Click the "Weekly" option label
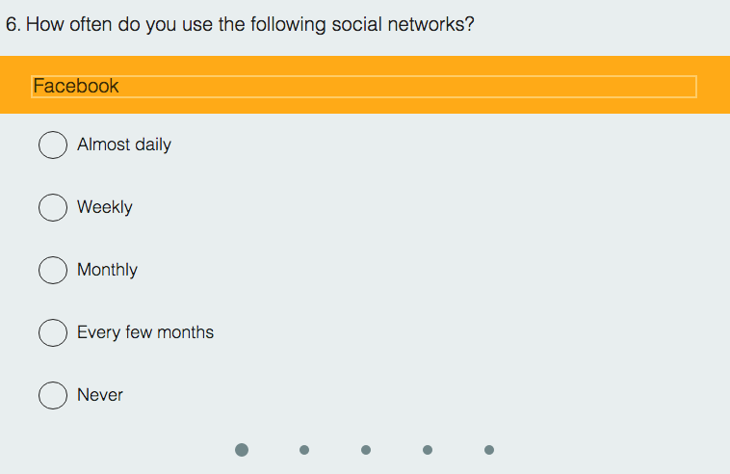This screenshot has height=474, width=730. point(105,207)
